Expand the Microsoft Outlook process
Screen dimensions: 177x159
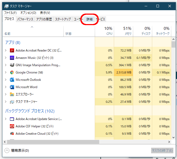(6, 80)
